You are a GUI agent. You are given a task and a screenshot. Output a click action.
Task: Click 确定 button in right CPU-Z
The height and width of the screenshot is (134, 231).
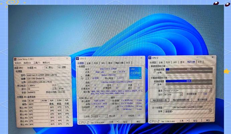pyautogui.click(x=208, y=120)
